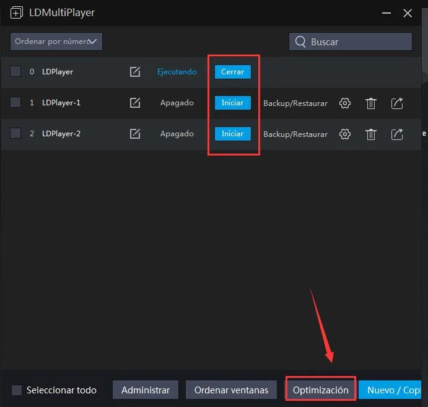This screenshot has width=428, height=407.
Task: Minimize the LDMultiPlayer window
Action: point(387,13)
